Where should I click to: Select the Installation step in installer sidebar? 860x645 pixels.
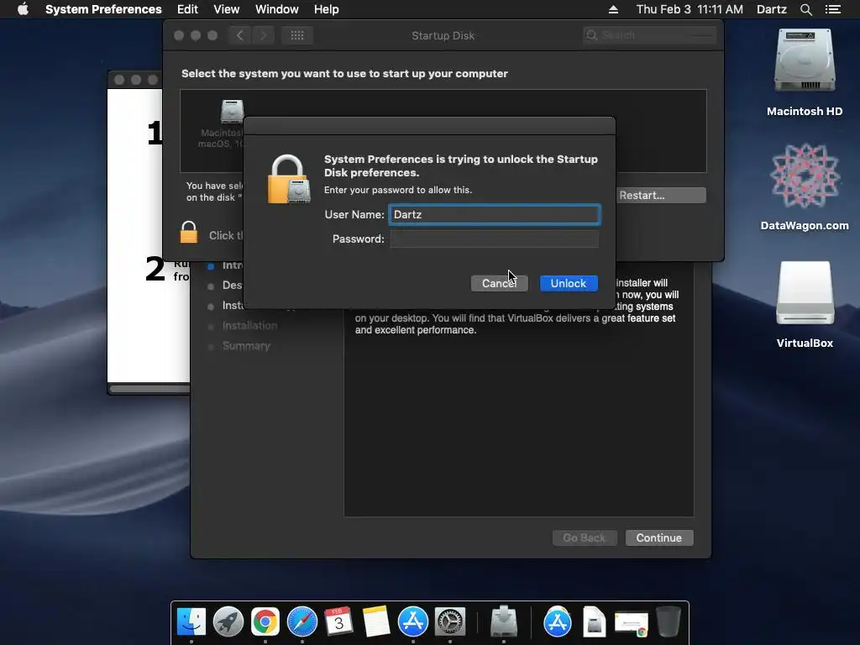(x=249, y=326)
